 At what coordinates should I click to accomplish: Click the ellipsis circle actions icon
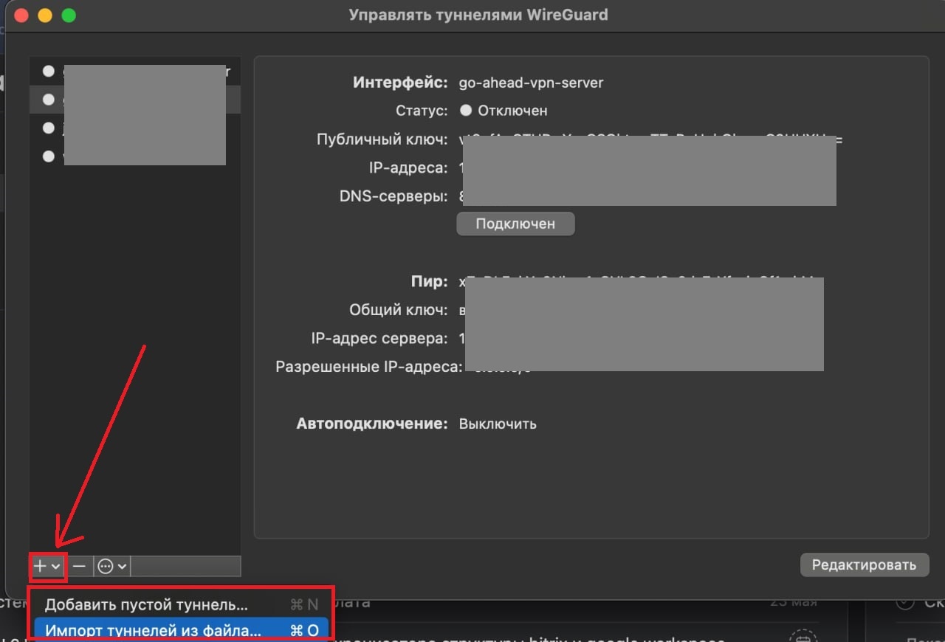106,566
